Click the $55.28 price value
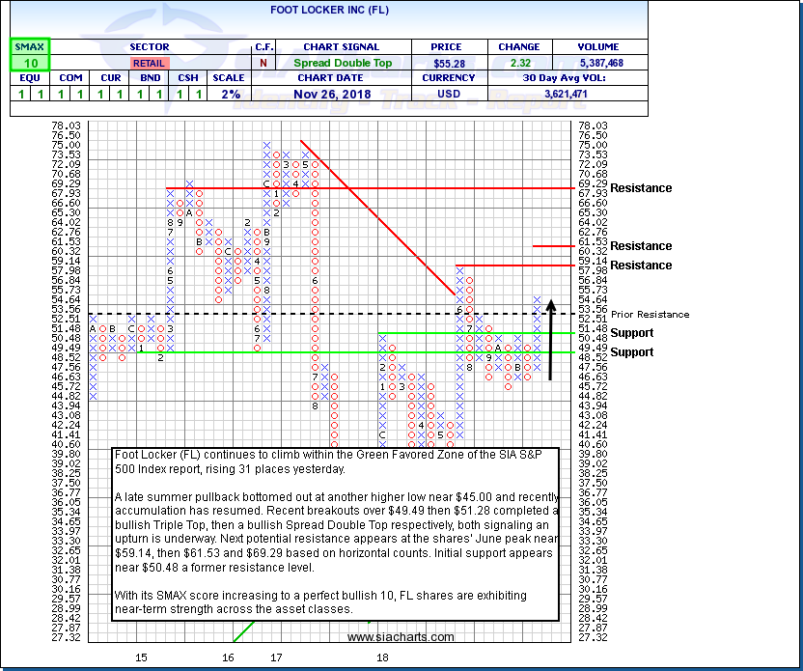Viewport: 803px width, 671px height. tap(450, 63)
